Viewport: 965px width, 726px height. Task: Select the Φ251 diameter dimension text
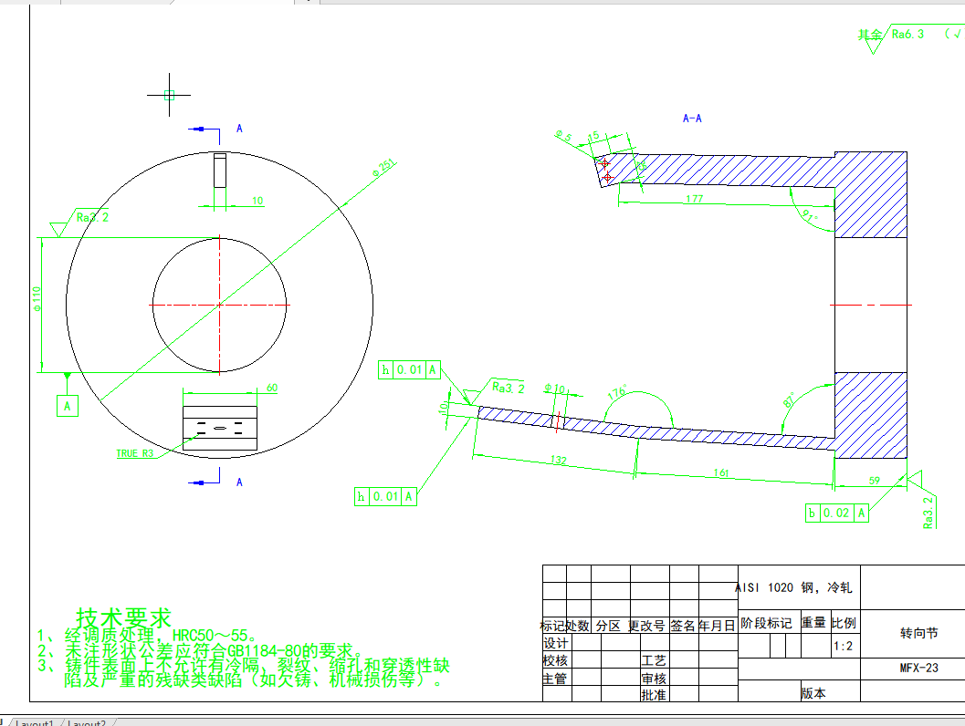click(383, 167)
